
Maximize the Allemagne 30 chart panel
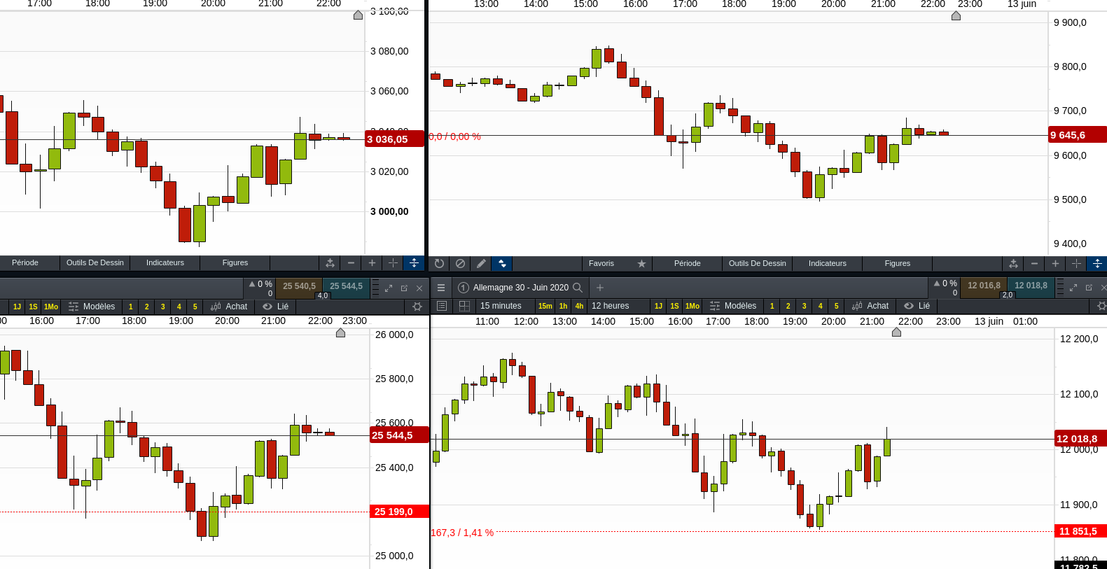pos(1073,288)
